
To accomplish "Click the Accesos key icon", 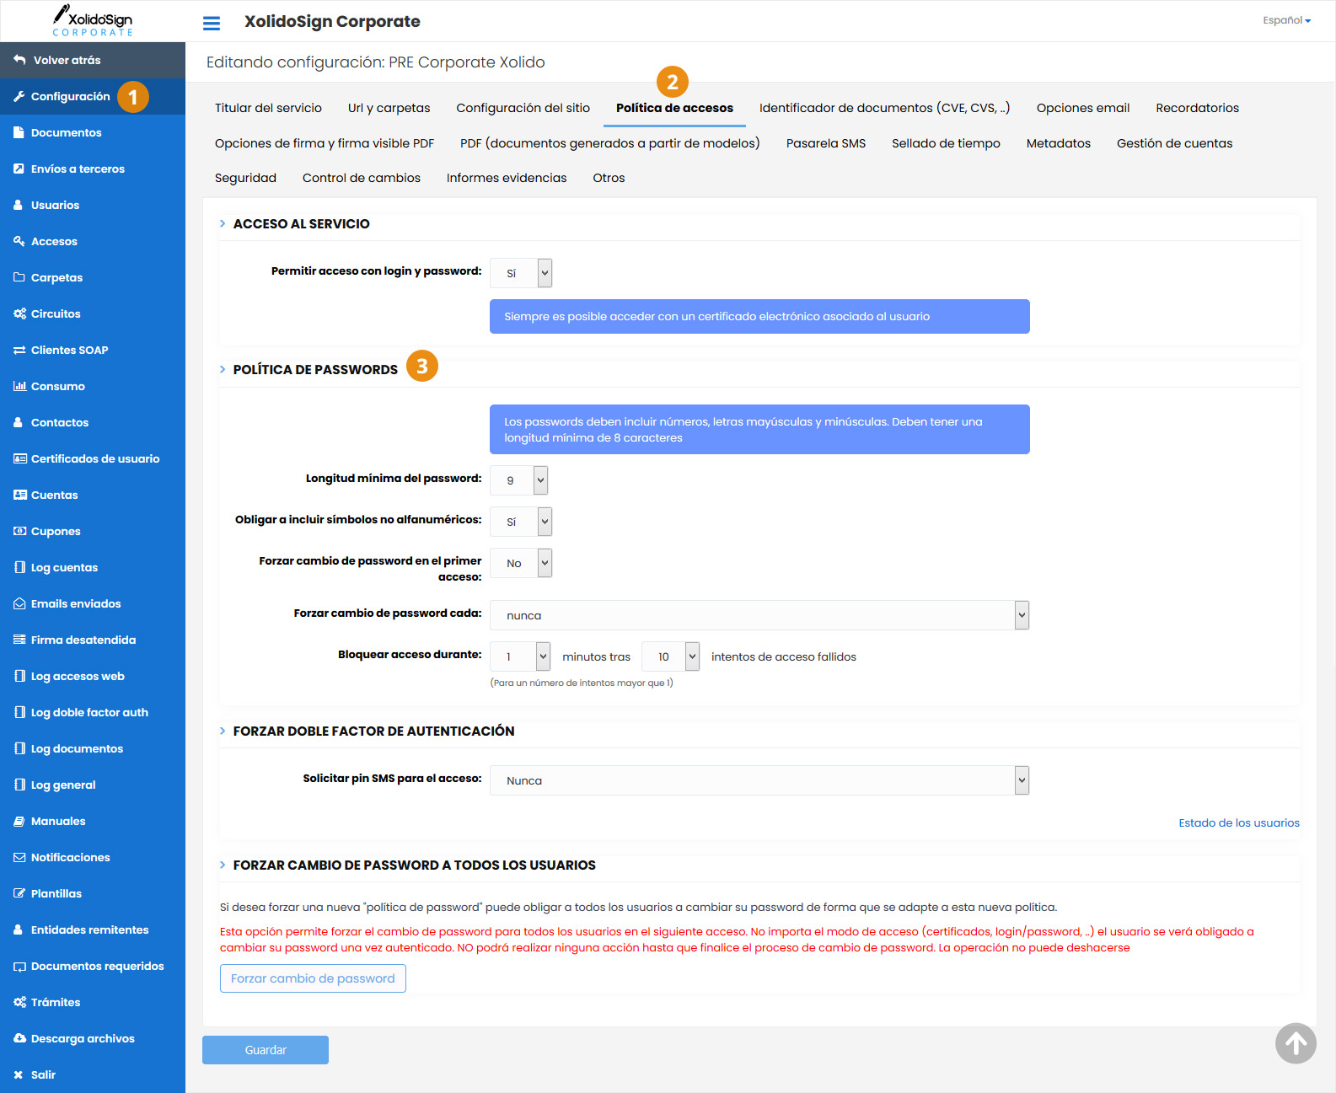I will tap(19, 241).
